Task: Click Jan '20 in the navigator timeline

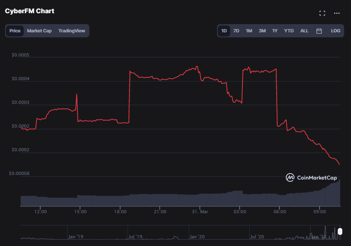Action: (x=197, y=236)
